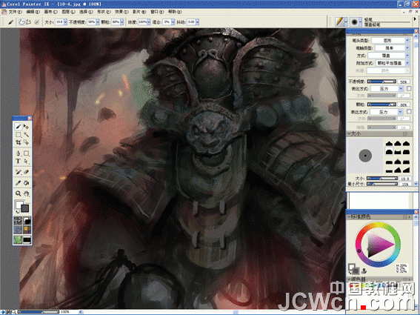
Task: Open brush selector bar flyout arrow
Action: click(x=415, y=19)
